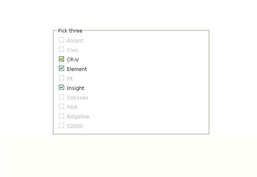Screen dimensions: 257x177
Task: Click the Civic text label
Action: point(72,50)
